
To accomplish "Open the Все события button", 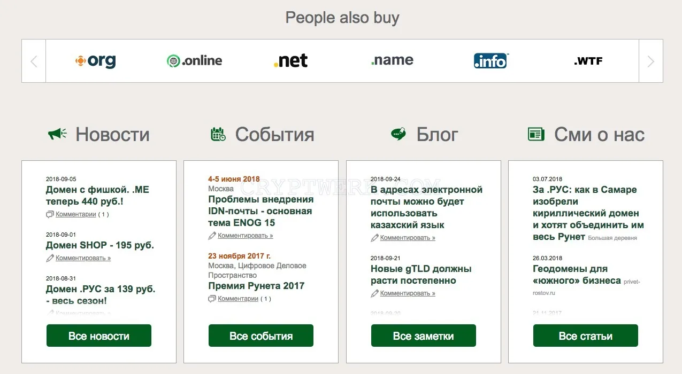I will pyautogui.click(x=261, y=336).
